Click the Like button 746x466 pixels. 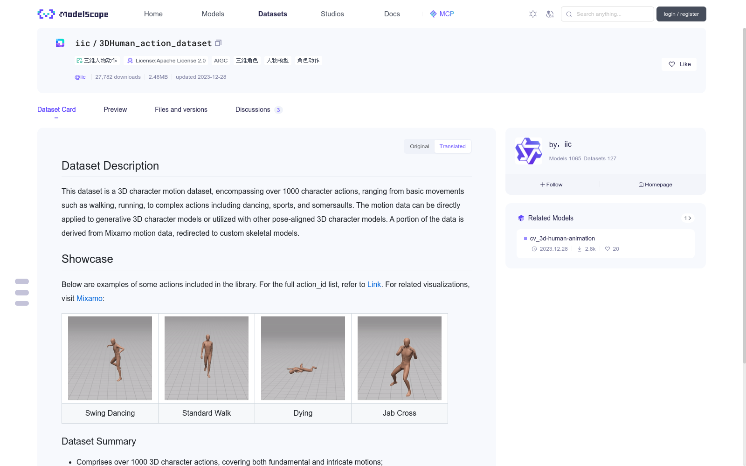tap(679, 64)
